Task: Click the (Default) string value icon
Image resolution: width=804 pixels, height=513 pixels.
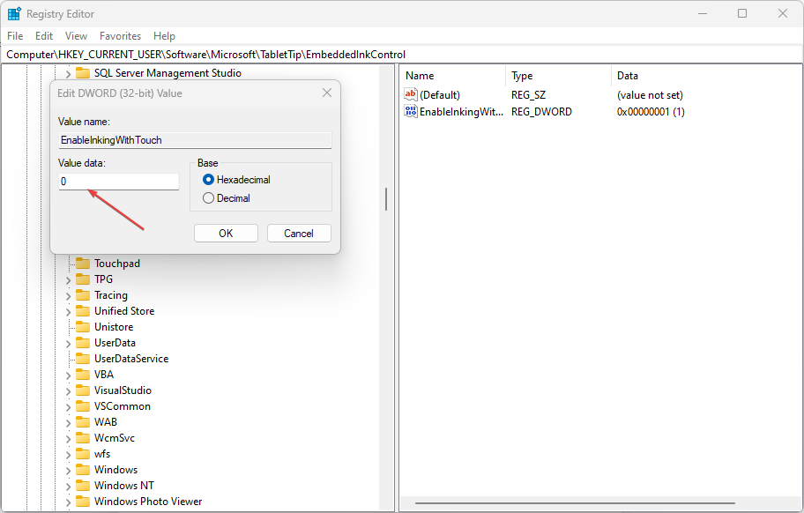Action: pyautogui.click(x=411, y=95)
